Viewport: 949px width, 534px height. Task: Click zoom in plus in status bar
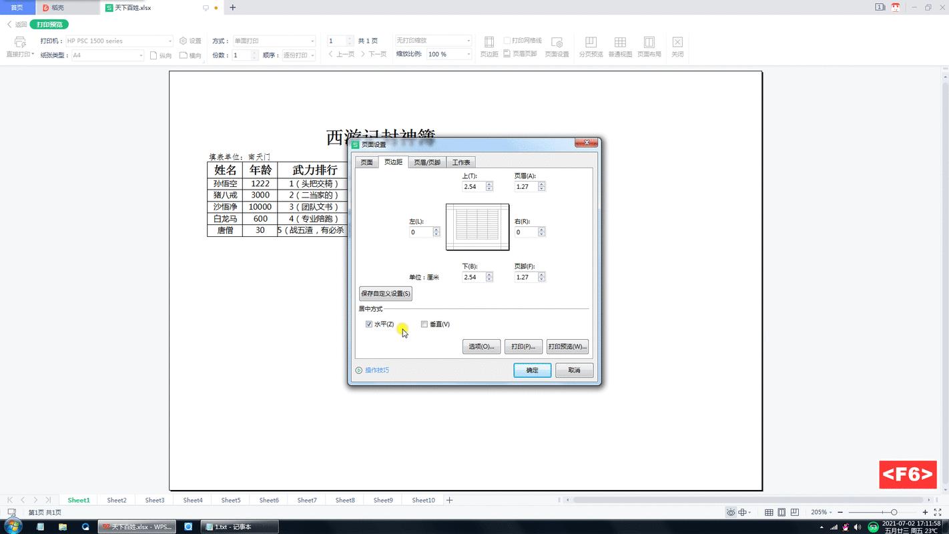925,513
